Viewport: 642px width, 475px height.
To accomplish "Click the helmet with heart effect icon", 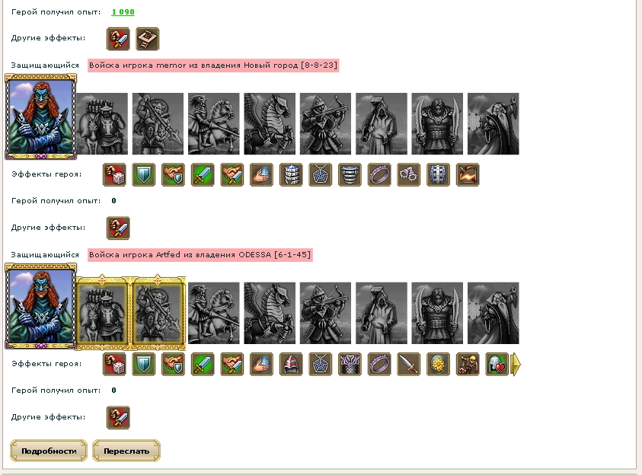I will (x=497, y=364).
